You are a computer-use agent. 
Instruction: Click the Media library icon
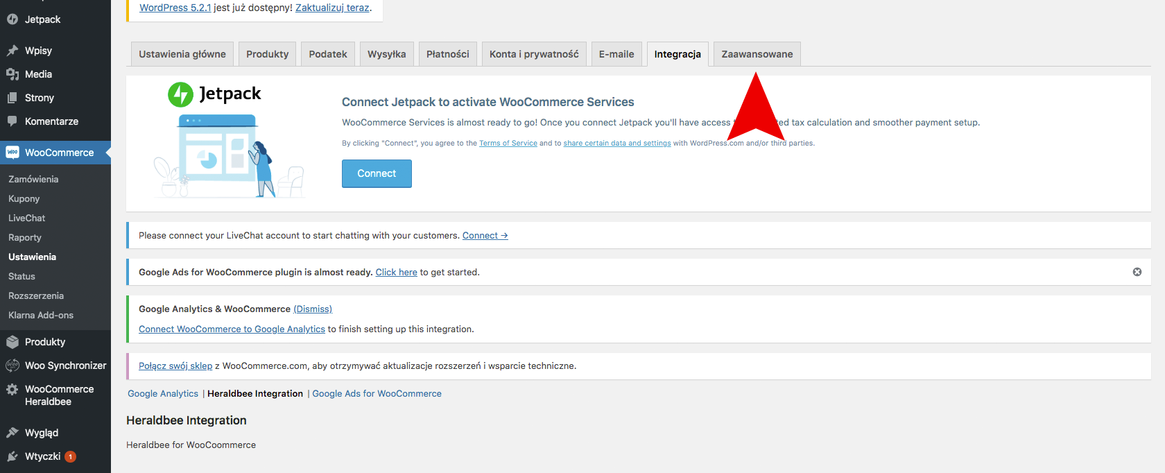12,74
